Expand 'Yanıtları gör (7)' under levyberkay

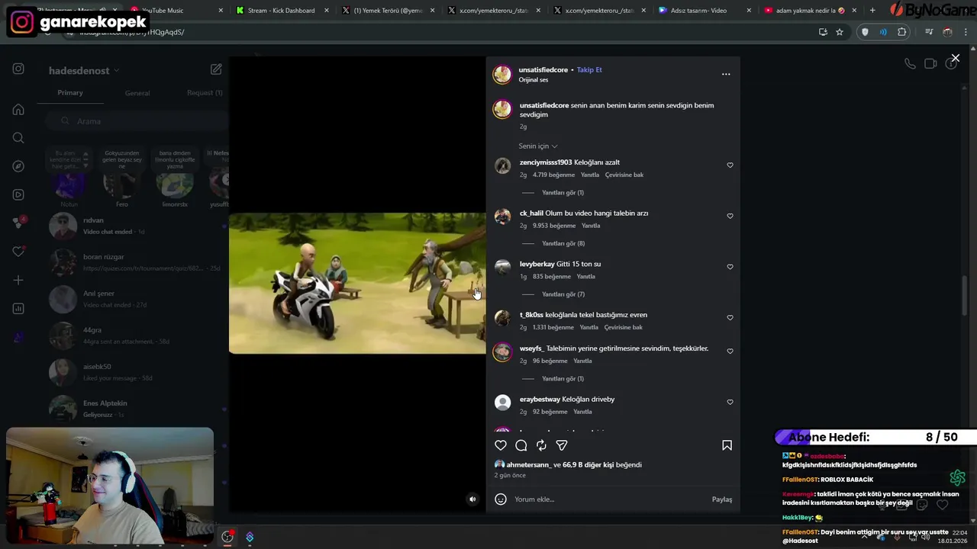coord(563,294)
